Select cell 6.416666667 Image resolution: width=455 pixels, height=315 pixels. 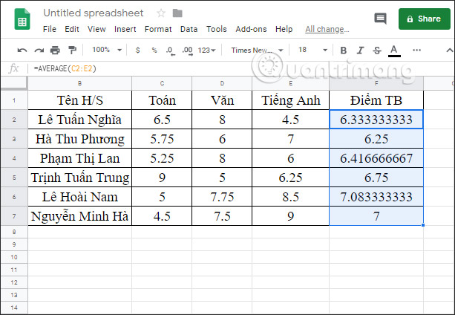click(376, 158)
